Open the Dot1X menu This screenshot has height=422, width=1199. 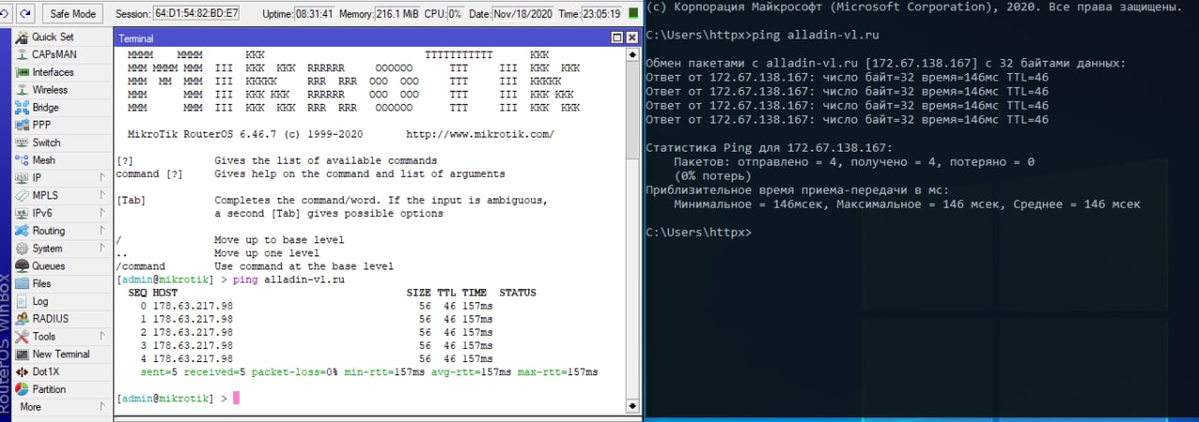tap(62, 371)
